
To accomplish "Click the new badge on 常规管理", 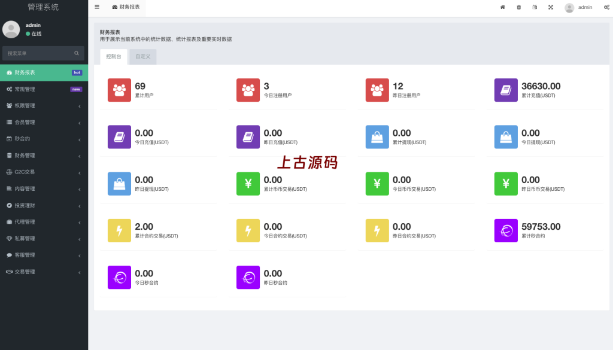I will (76, 90).
